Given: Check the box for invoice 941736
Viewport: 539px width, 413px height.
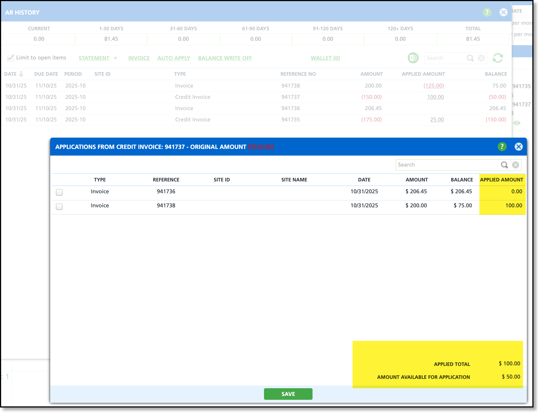Looking at the screenshot, I should pyautogui.click(x=59, y=192).
